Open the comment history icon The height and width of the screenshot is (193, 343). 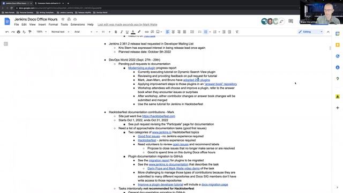click(x=290, y=21)
